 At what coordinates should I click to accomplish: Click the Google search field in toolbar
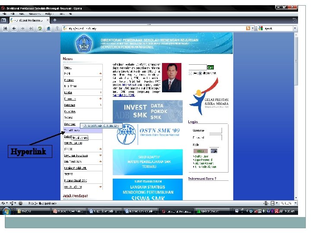point(278,28)
